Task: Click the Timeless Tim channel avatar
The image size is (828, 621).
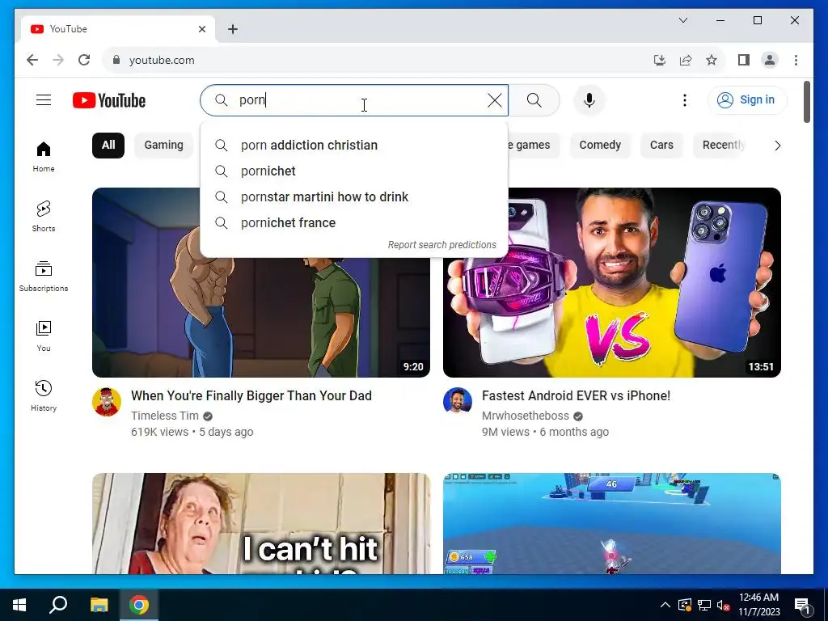Action: pyautogui.click(x=107, y=402)
